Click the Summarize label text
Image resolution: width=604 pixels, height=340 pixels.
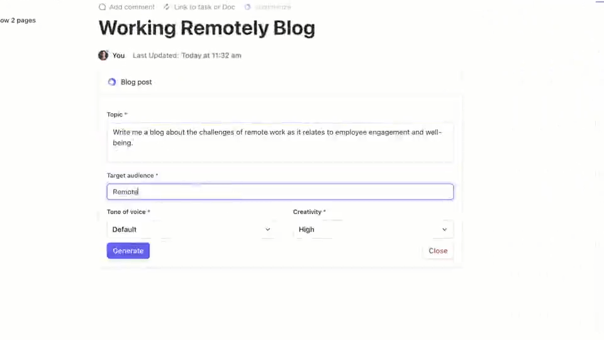(273, 7)
